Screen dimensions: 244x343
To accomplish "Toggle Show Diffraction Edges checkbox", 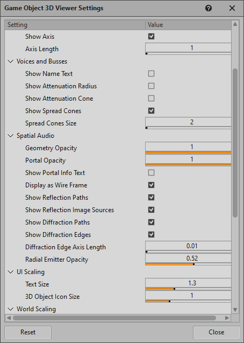I will (x=151, y=235).
